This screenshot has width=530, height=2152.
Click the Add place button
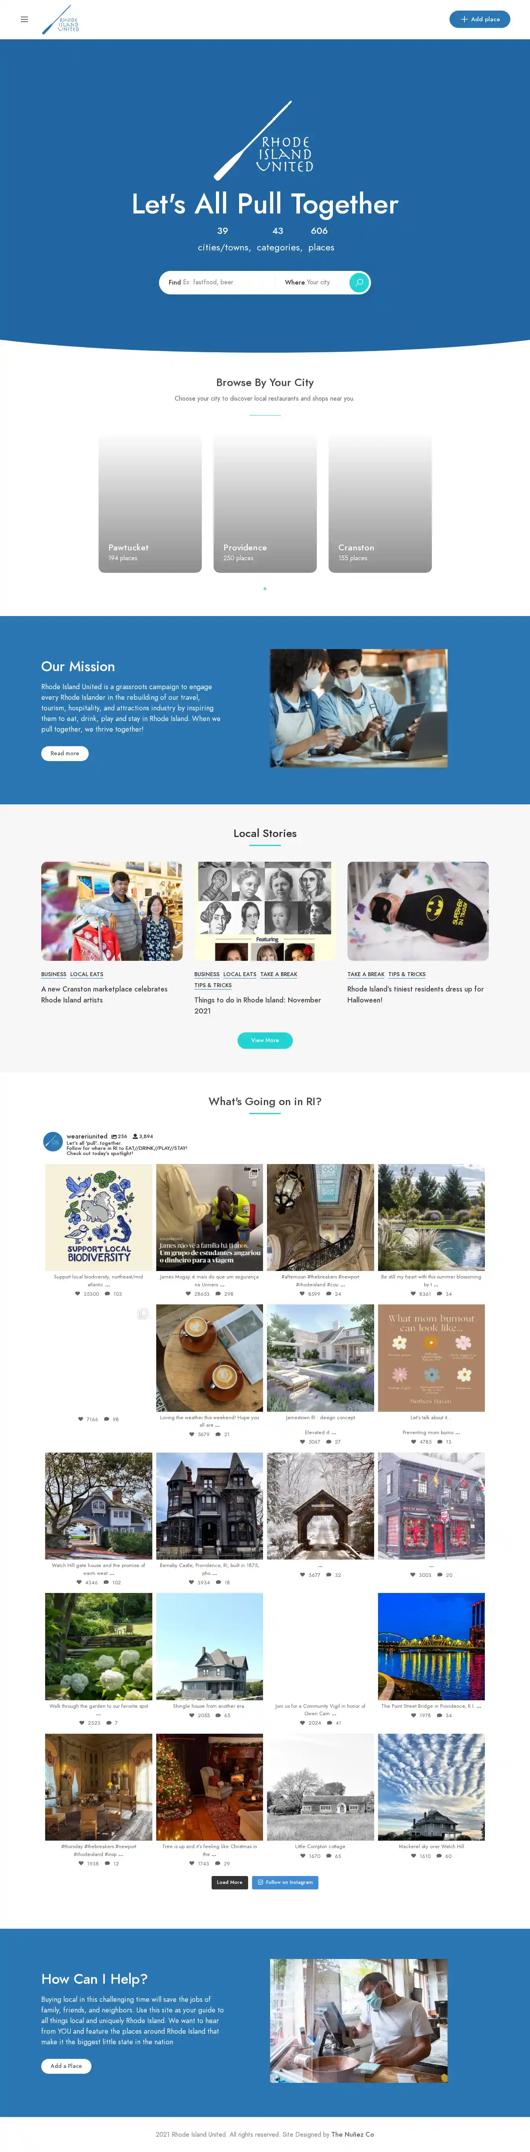coord(480,19)
